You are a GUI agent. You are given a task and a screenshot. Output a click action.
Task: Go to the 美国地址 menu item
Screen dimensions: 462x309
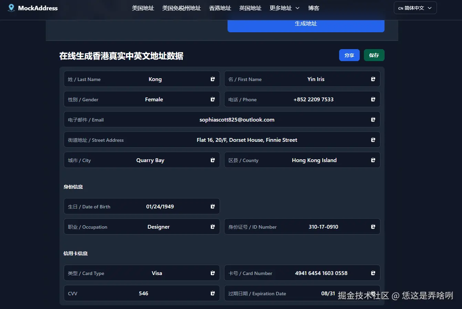[143, 8]
